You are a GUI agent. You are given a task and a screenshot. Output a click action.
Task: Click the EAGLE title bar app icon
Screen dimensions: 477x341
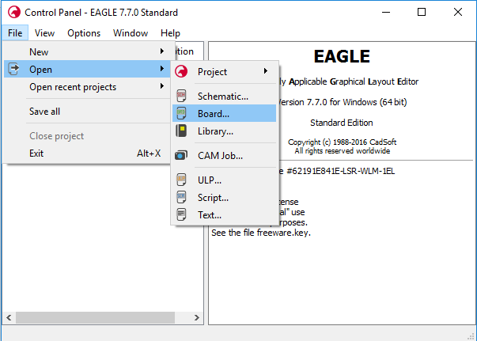pyautogui.click(x=12, y=12)
